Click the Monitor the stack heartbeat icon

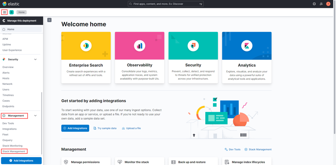(120, 162)
